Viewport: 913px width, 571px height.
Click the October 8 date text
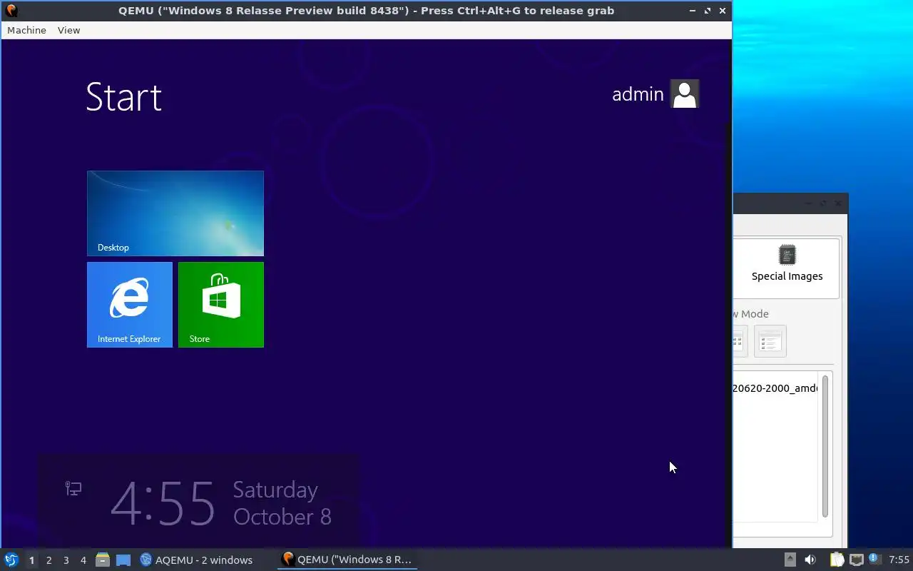click(282, 517)
